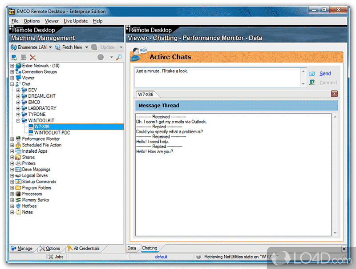Close the W7-X86 chat tab
Screen dimensions: 356x269
coord(334,94)
